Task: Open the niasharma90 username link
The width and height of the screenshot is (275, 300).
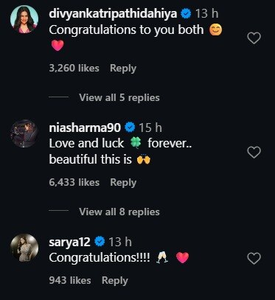Action: [85, 128]
